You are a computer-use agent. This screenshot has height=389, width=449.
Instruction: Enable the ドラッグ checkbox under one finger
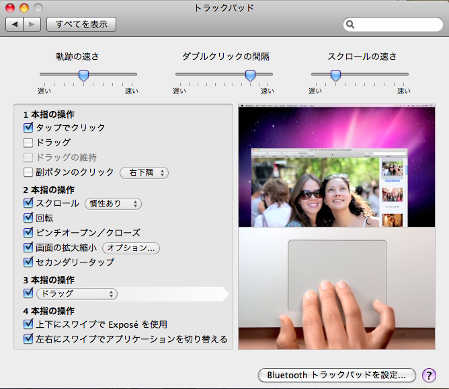(x=28, y=143)
